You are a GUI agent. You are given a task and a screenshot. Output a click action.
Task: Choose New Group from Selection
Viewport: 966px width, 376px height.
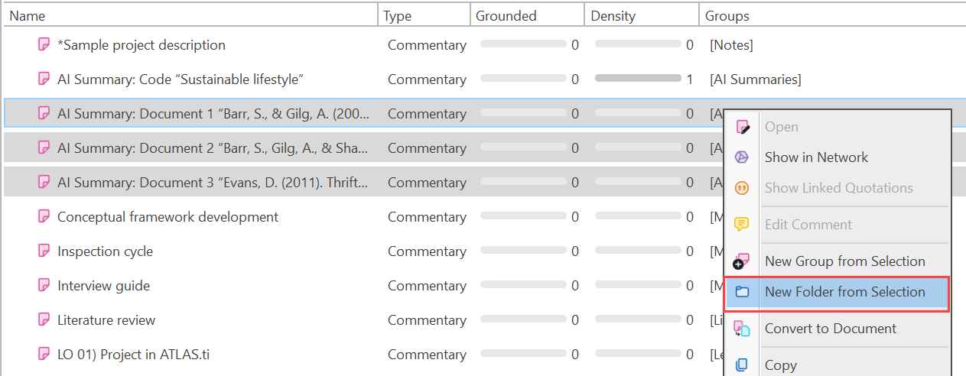844,261
